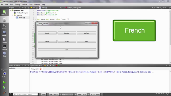Collapse the third_section project tree node
Image resolution: width=171 pixels, height=96 pixels.
pos(10,10)
